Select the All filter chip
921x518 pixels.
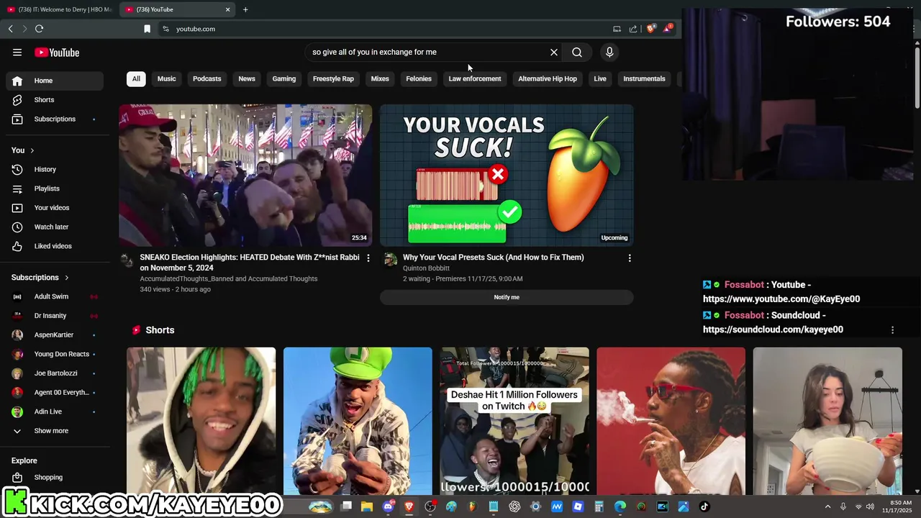(136, 78)
